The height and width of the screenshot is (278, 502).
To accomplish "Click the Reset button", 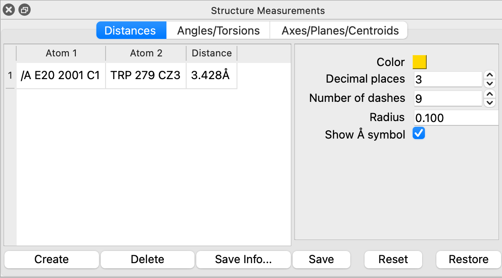I will pyautogui.click(x=393, y=259).
